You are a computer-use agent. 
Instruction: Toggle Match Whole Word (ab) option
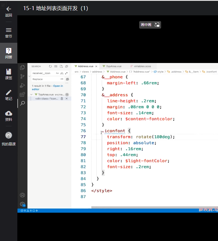coord(62,73)
